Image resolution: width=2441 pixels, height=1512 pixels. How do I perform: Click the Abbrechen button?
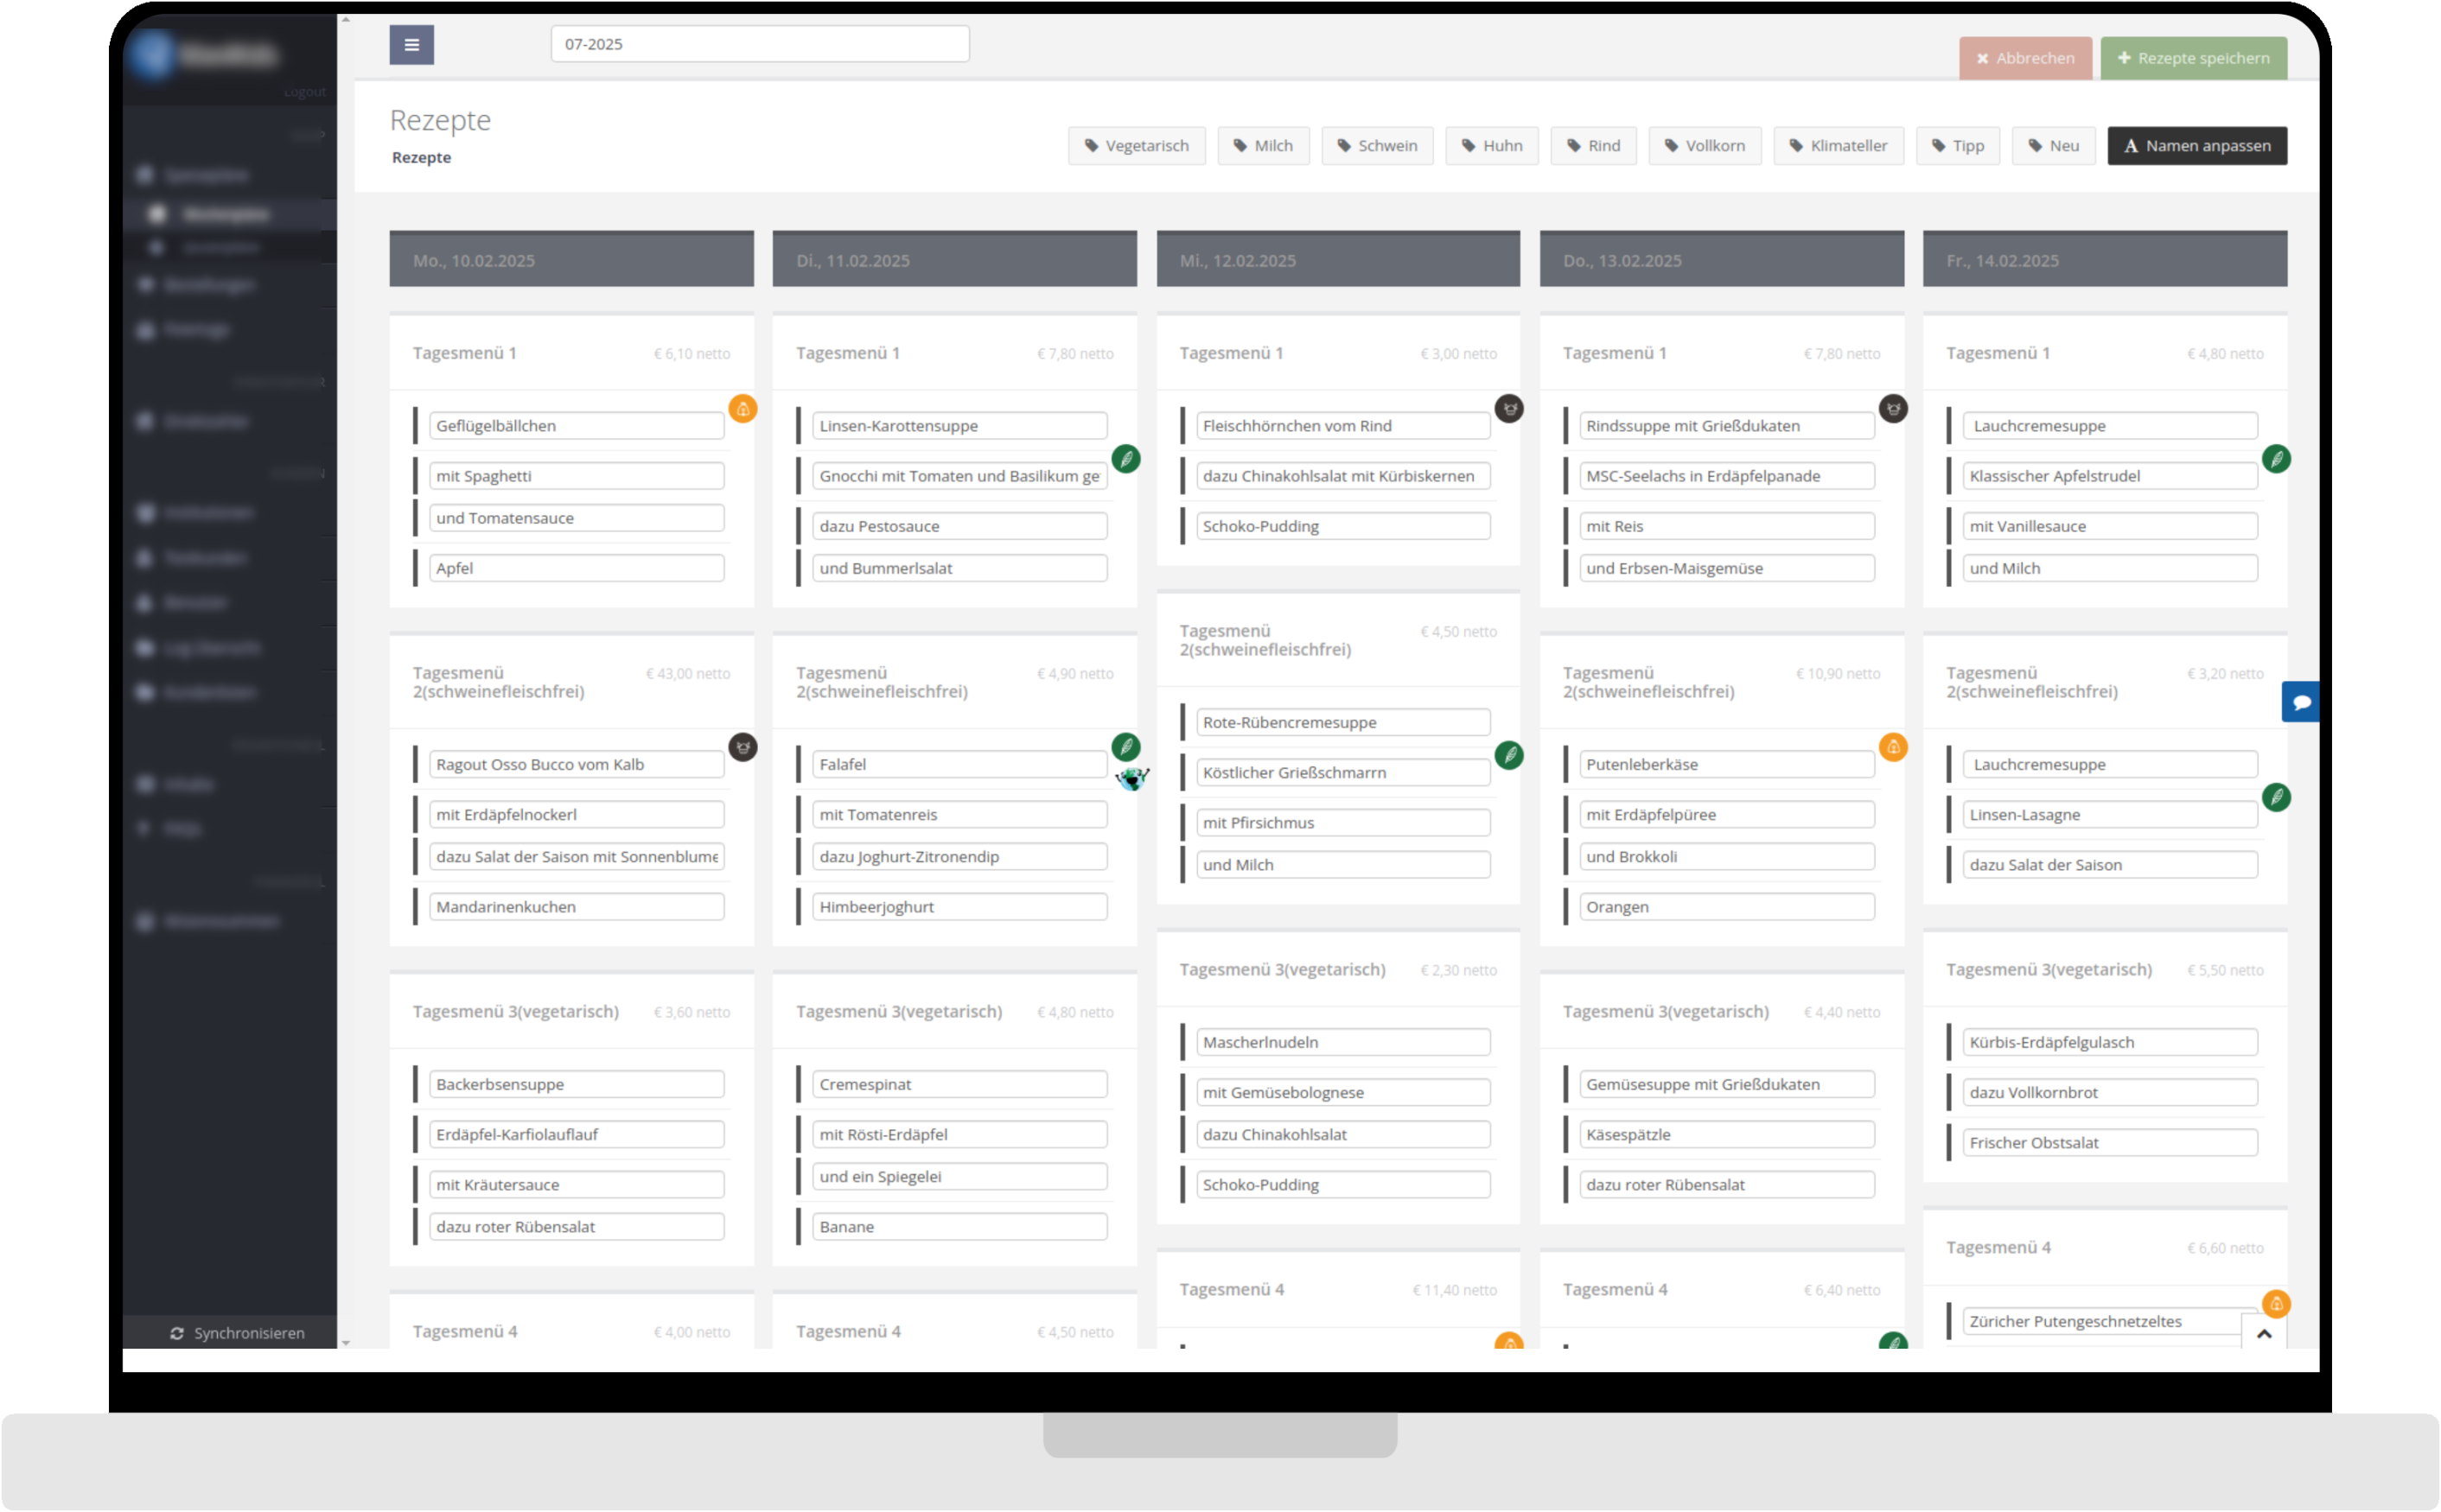click(2025, 57)
